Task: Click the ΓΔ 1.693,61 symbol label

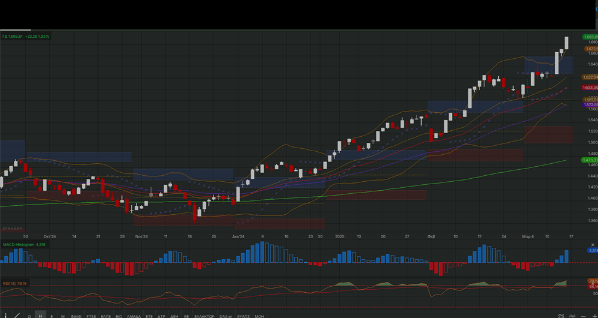Action: coord(13,36)
